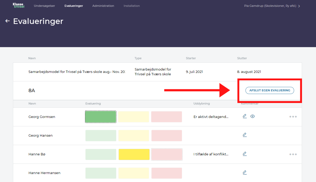Viewport: 316px width, 182px height.
Task: Edit comment for Georg Gormsen
Action: 245,116
